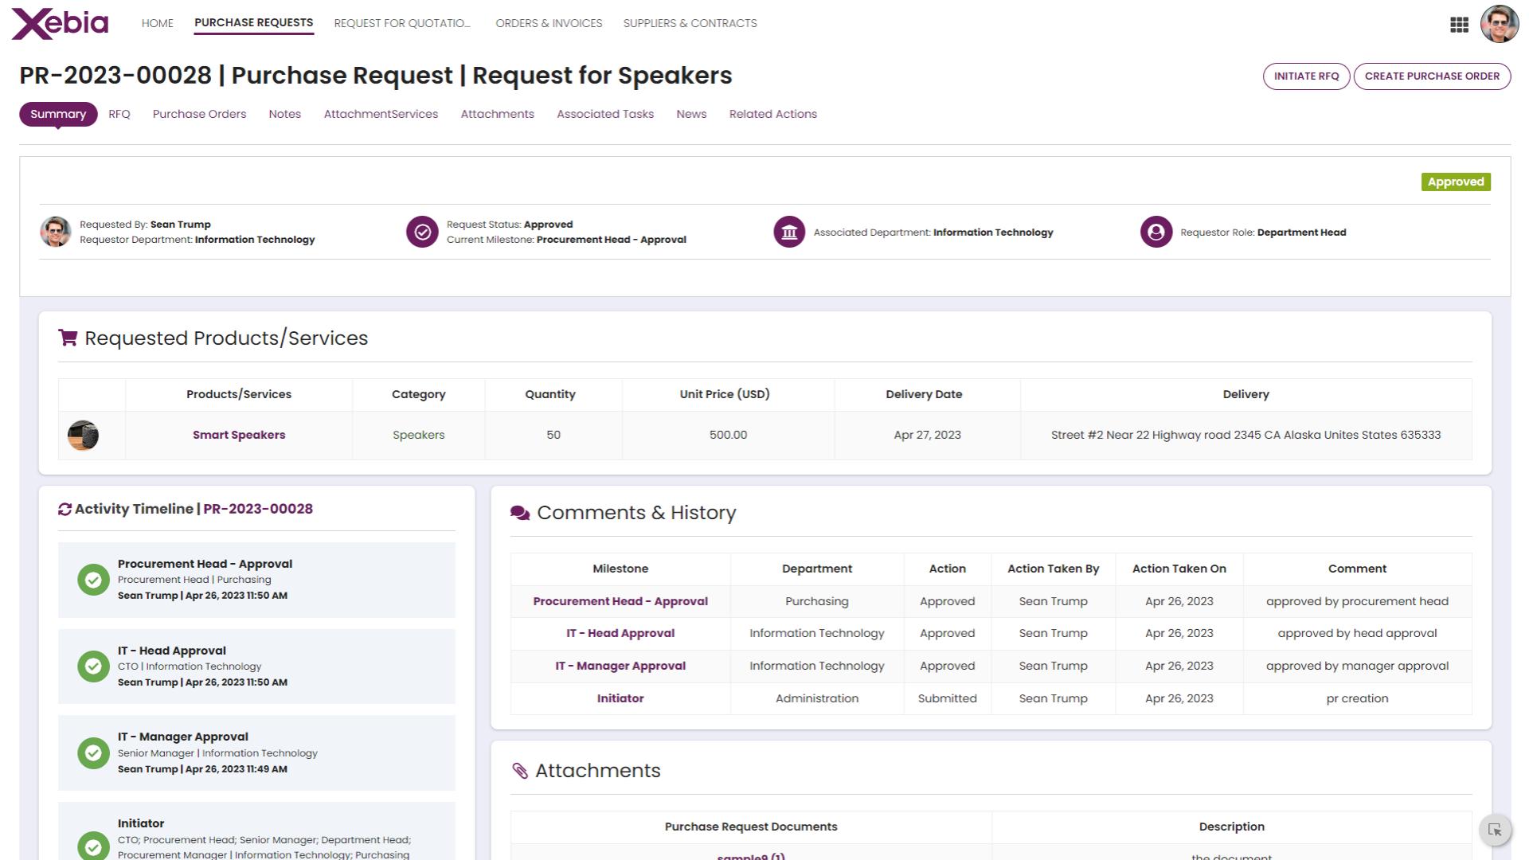Open the apps grid icon
Viewport: 1529px width, 860px height.
[1459, 25]
